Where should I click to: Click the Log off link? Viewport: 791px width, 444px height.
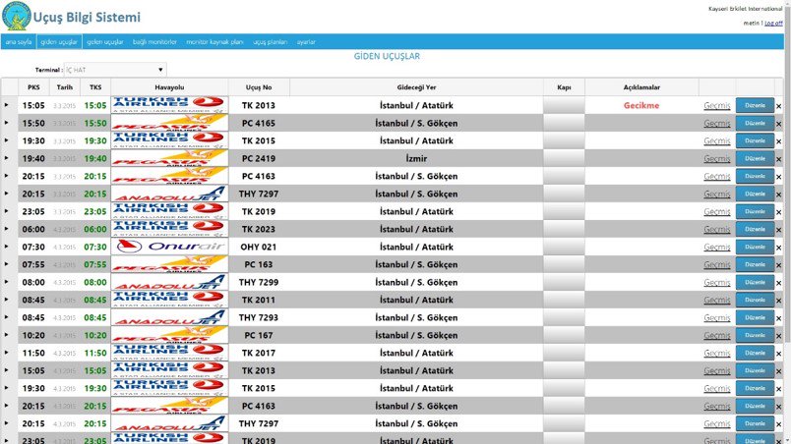pyautogui.click(x=773, y=24)
